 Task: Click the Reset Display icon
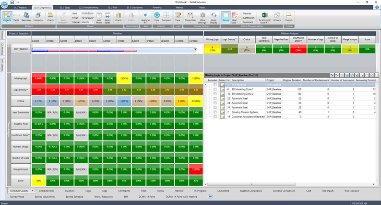point(214,18)
